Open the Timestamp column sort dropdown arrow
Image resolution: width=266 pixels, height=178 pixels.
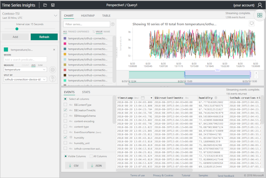tap(151, 98)
